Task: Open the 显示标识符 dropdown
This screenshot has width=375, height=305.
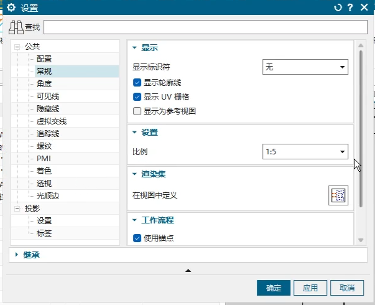Action: click(x=305, y=67)
